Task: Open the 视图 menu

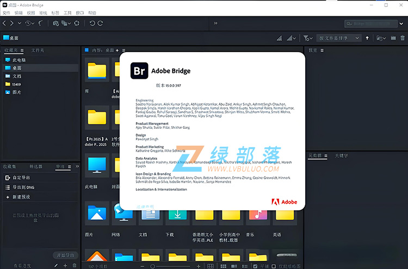Action: point(30,12)
